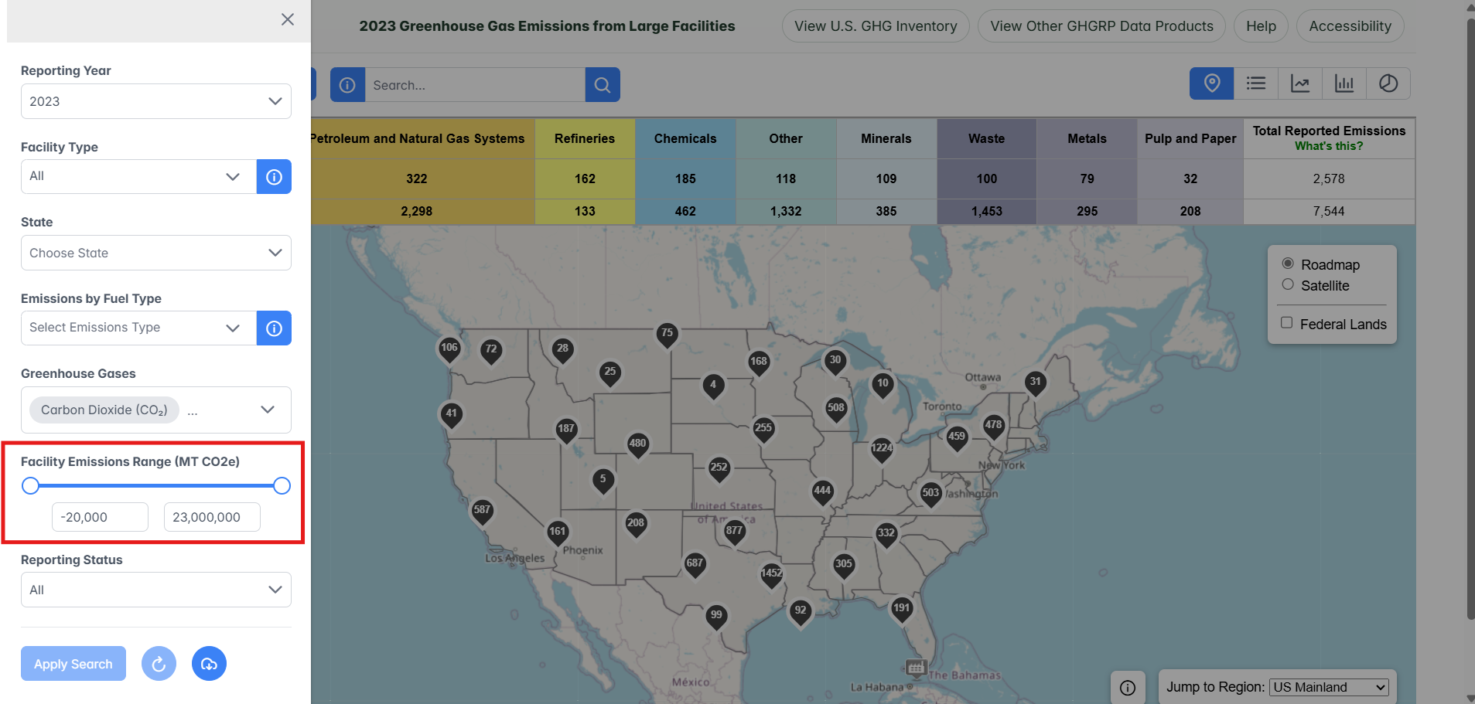1475x704 pixels.
Task: Open info tooltip next to Facility Type
Action: pyautogui.click(x=274, y=176)
